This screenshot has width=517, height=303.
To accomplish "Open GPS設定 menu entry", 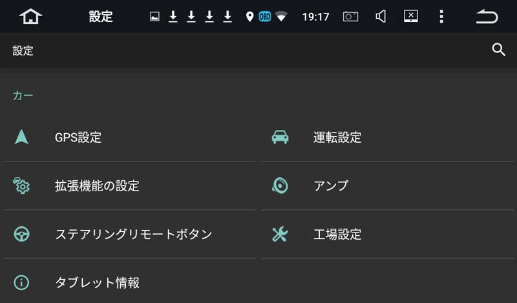I will pyautogui.click(x=129, y=137).
